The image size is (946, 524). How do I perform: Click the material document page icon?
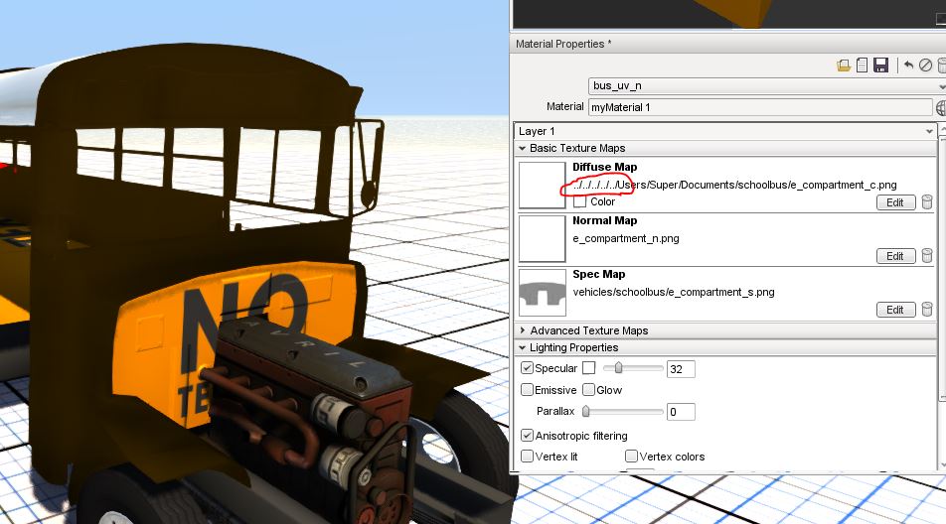(x=863, y=65)
